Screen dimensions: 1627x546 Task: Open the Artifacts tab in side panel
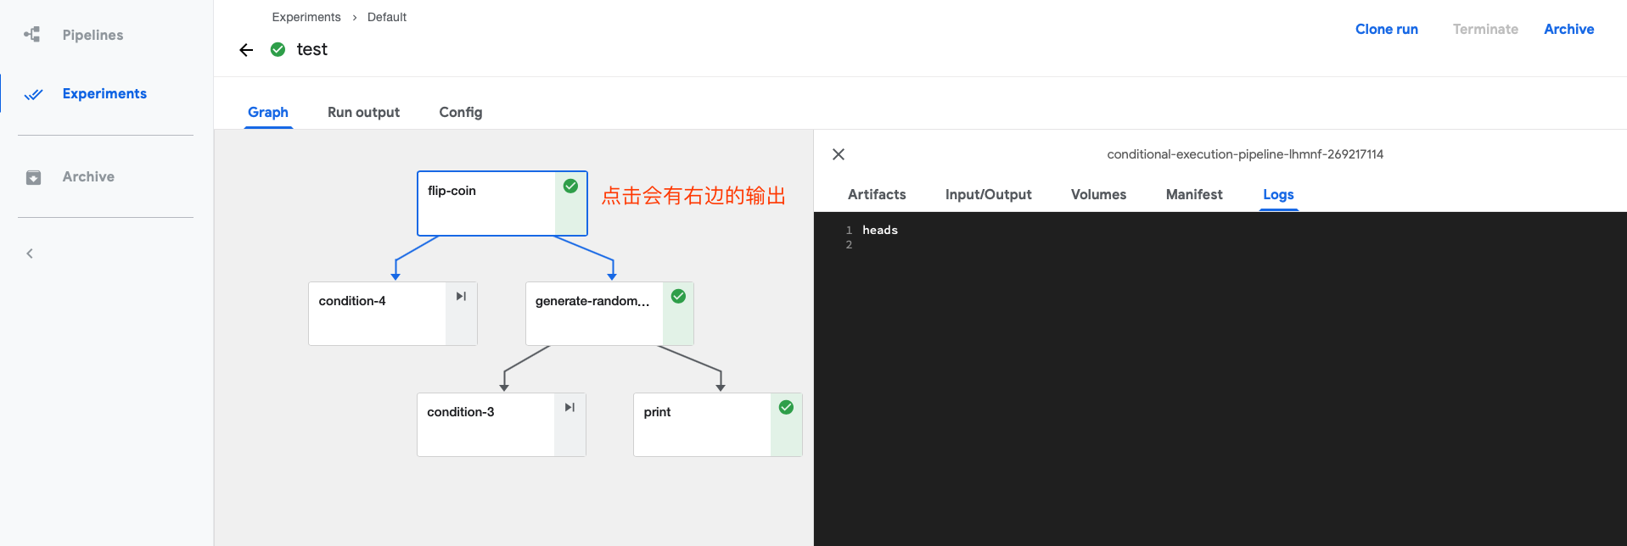coord(877,195)
